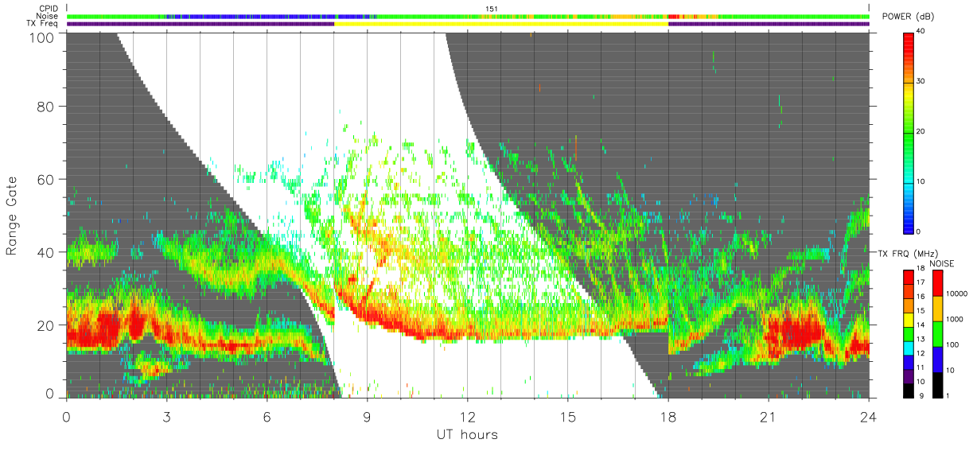This screenshot has width=977, height=451.
Task: Select the red top segment of POWER colorbar
Action: pyautogui.click(x=908, y=56)
